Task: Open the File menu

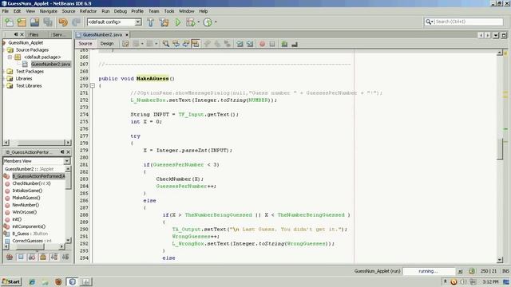Action: pos(6,11)
